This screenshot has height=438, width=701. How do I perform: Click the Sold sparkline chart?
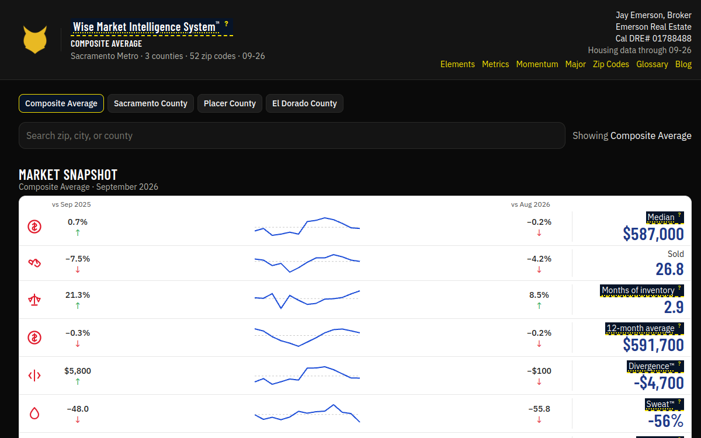[x=307, y=263]
